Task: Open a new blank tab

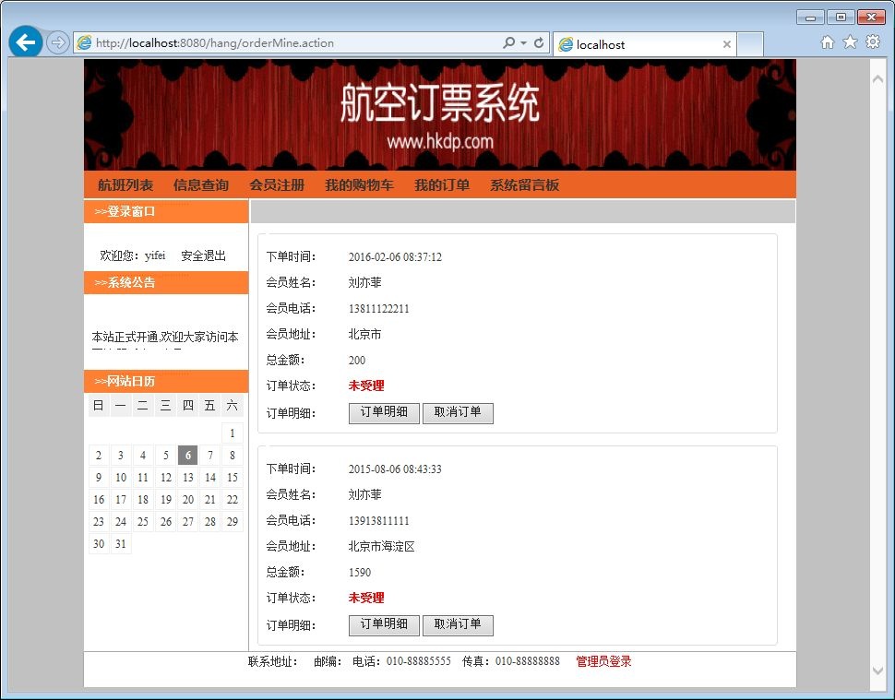Action: [750, 44]
